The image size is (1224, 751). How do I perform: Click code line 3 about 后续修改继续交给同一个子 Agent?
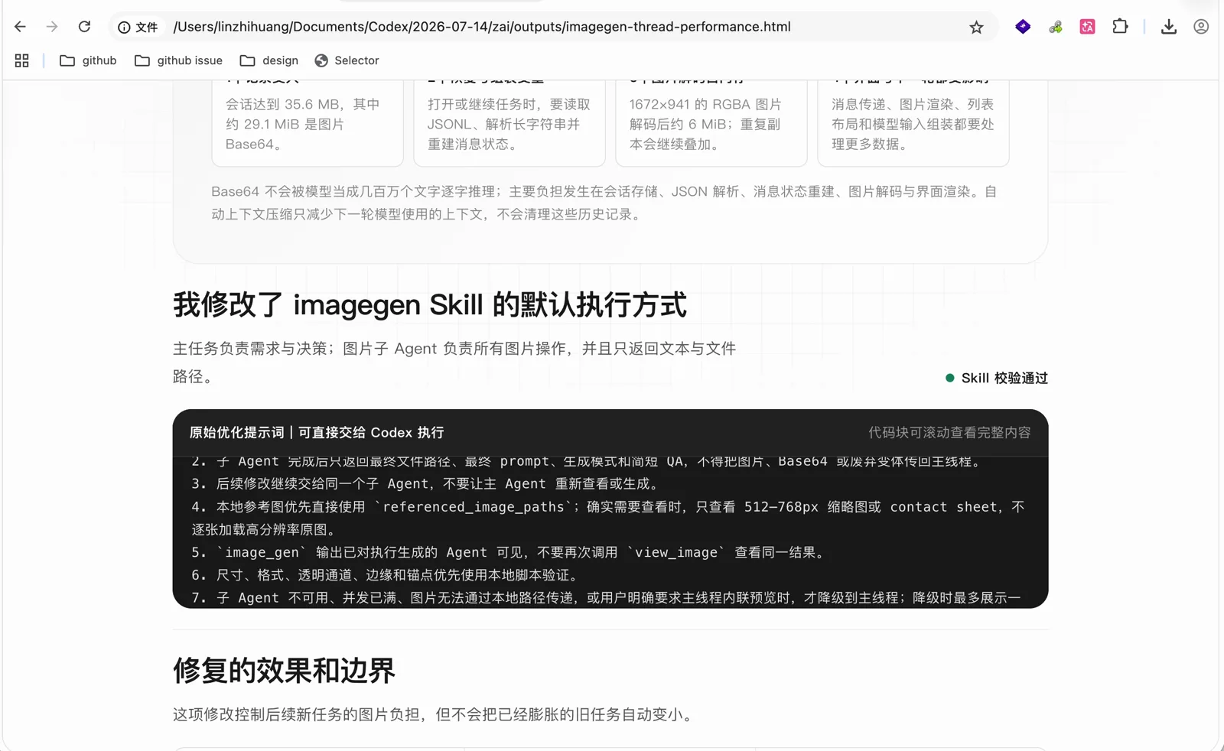[x=425, y=484]
